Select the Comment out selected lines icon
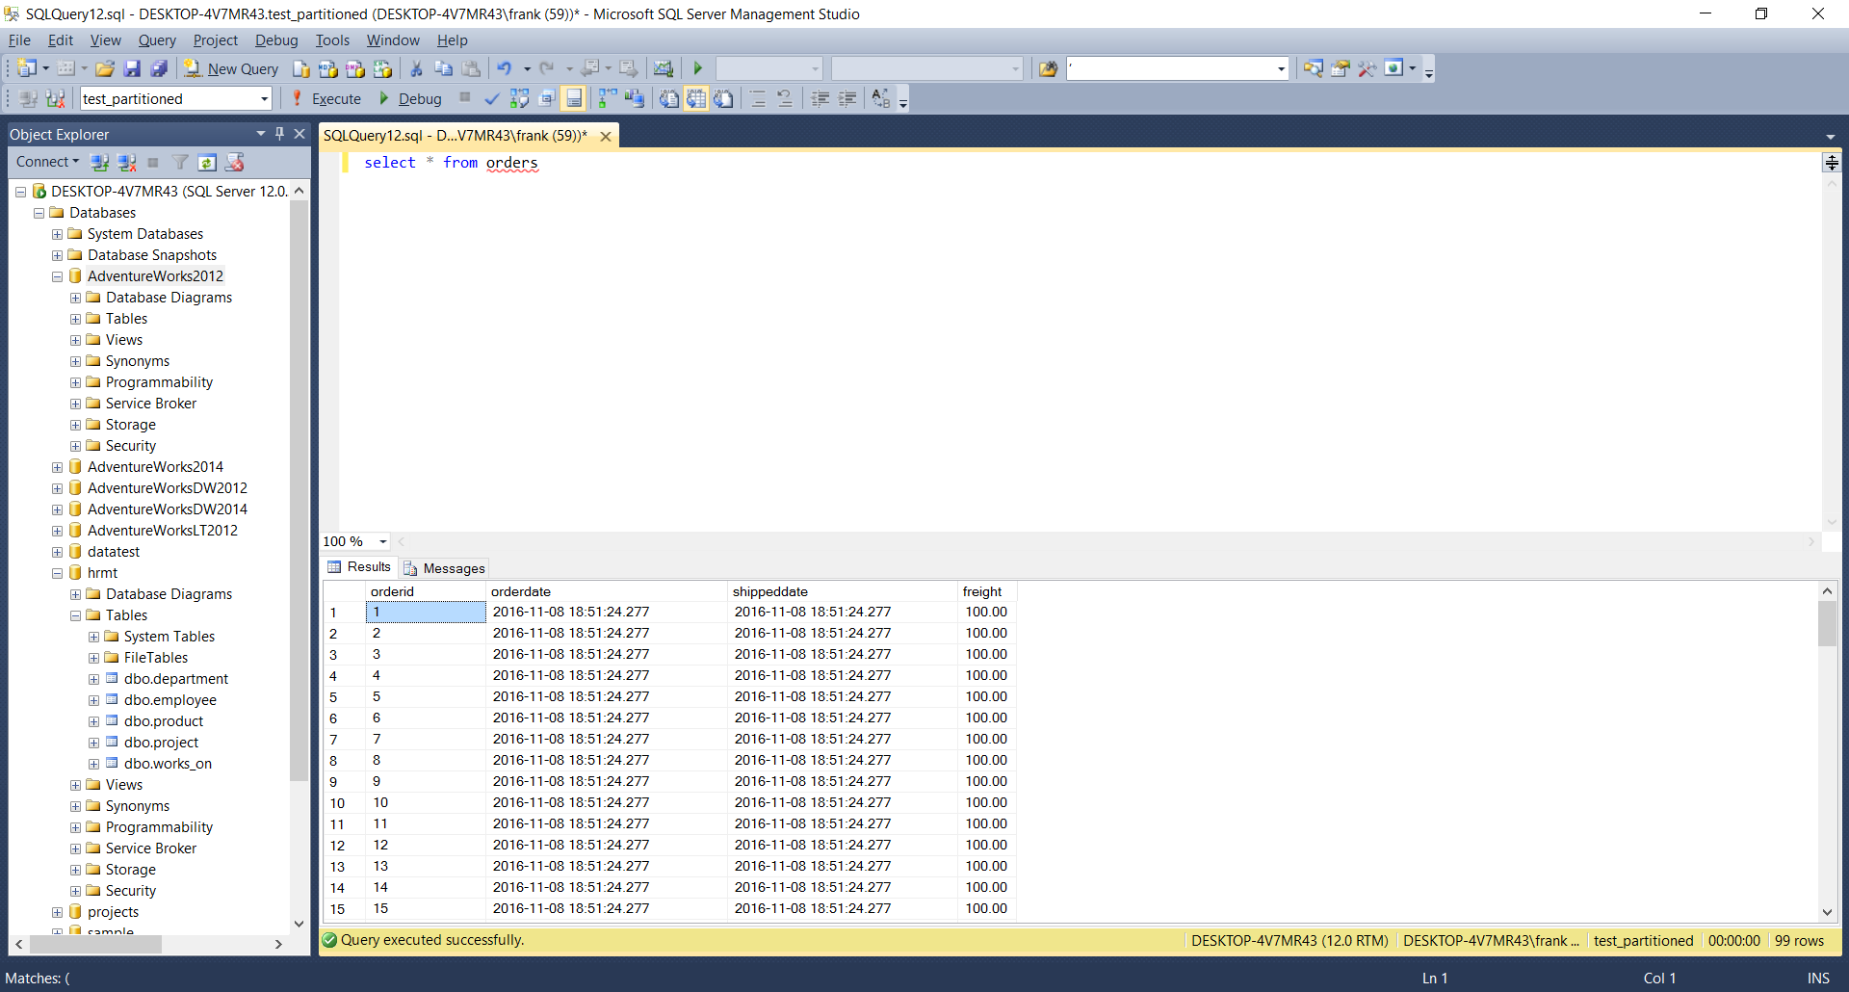This screenshot has width=1849, height=992. (760, 98)
